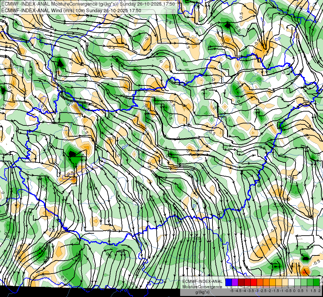Click the 1.5 tick label on legend

(313, 291)
